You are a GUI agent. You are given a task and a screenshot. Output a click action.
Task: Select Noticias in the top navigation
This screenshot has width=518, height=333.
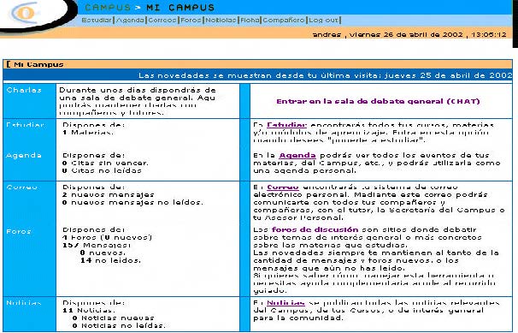tap(221, 21)
